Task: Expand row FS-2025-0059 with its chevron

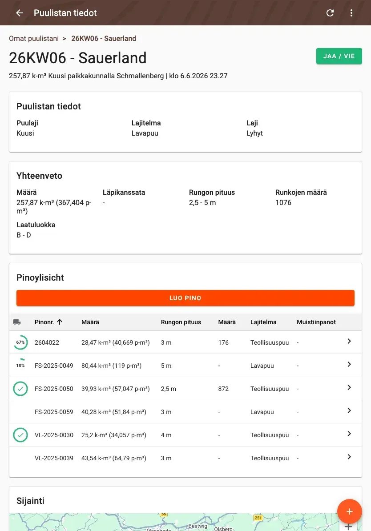Action: [x=349, y=411]
